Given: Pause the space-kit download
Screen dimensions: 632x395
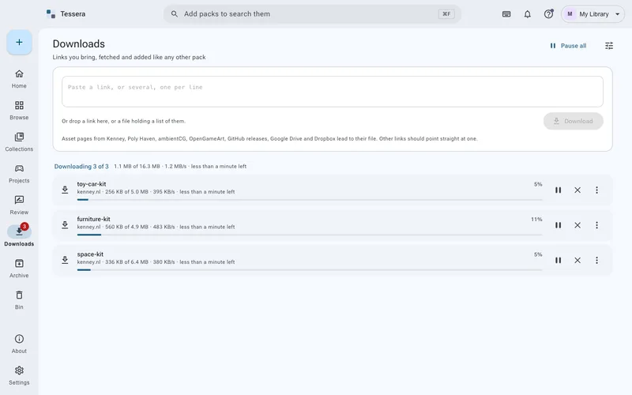Looking at the screenshot, I should 558,260.
